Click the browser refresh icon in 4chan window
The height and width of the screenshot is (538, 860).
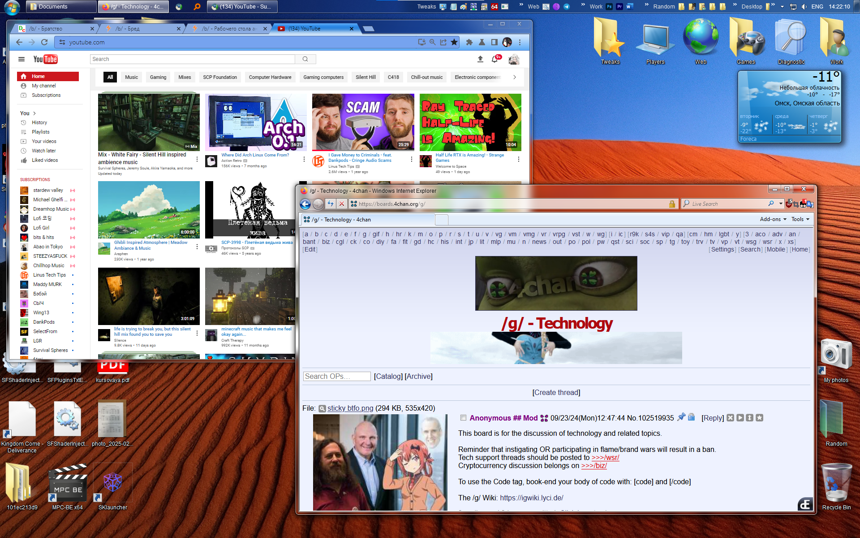[x=330, y=204]
